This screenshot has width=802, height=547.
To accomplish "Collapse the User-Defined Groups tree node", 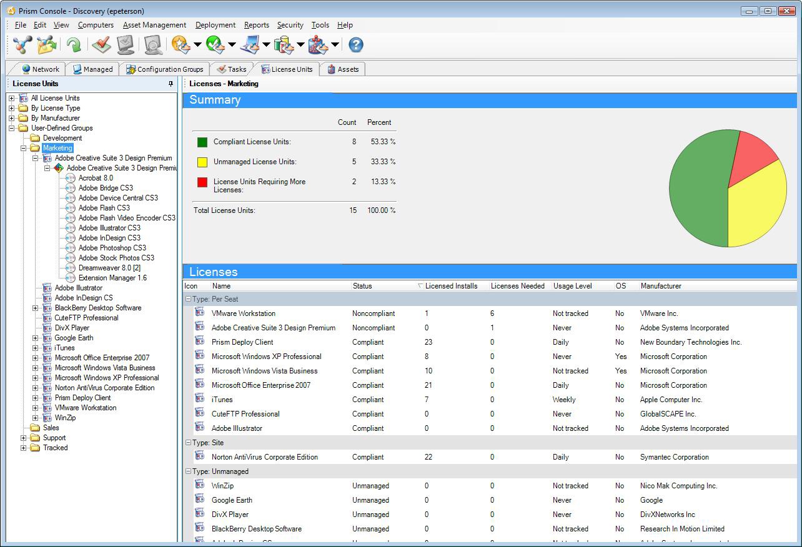I will 11,128.
